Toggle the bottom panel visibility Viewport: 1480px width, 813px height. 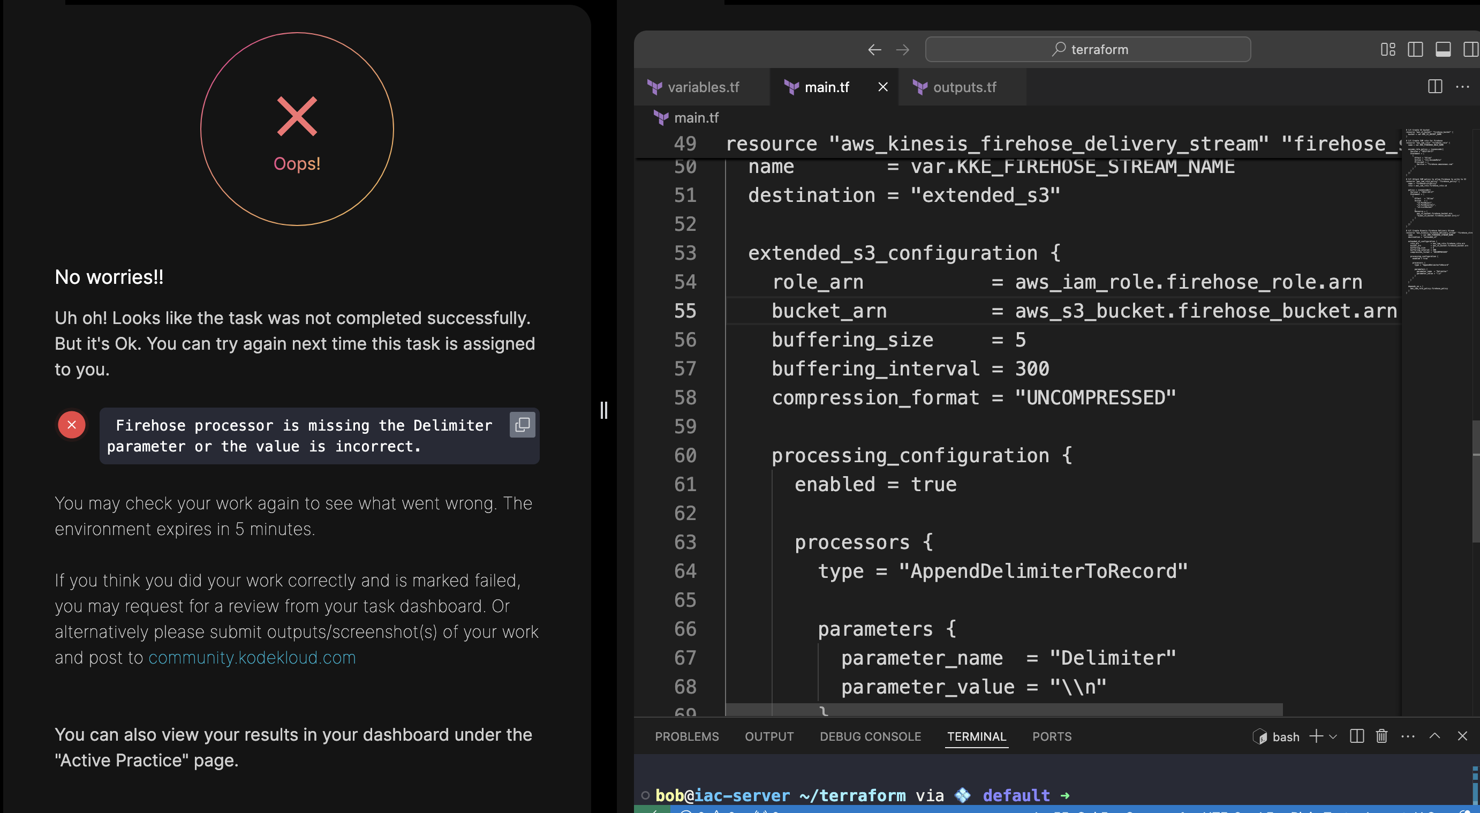(x=1443, y=50)
